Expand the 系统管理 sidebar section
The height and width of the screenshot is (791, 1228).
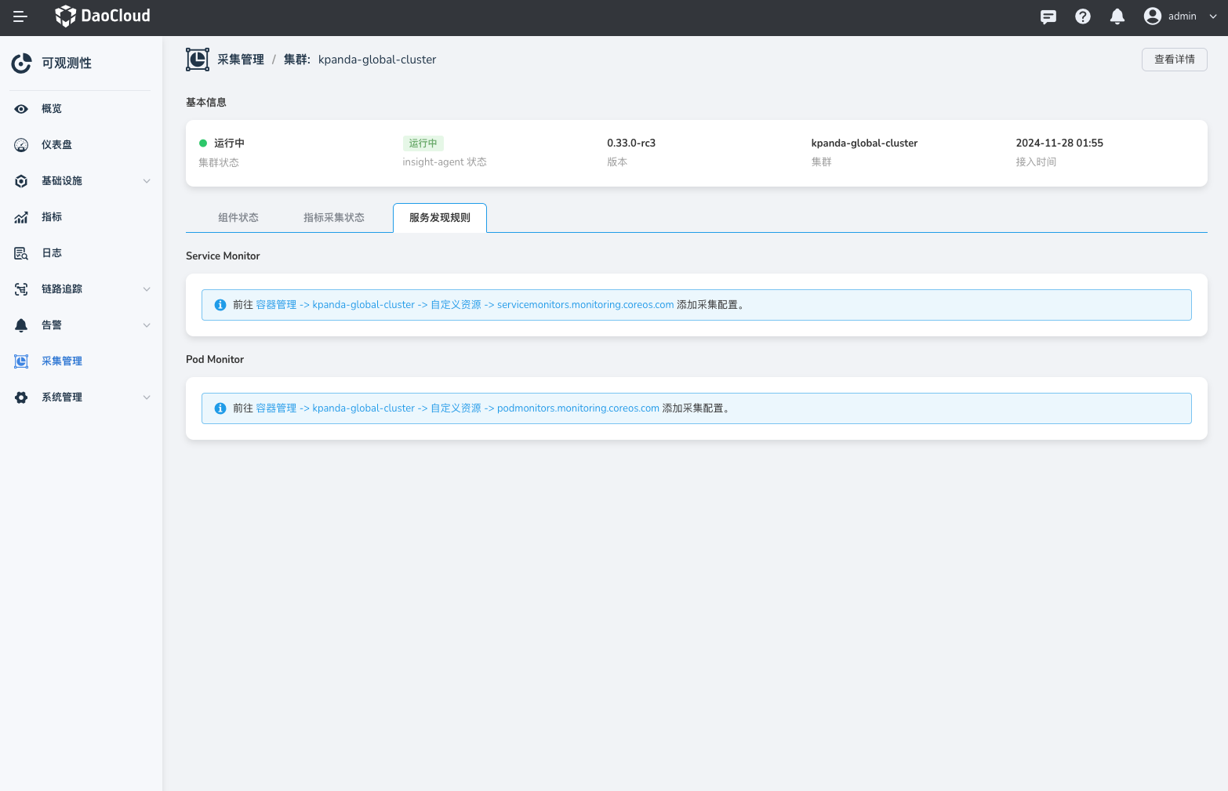click(x=146, y=397)
